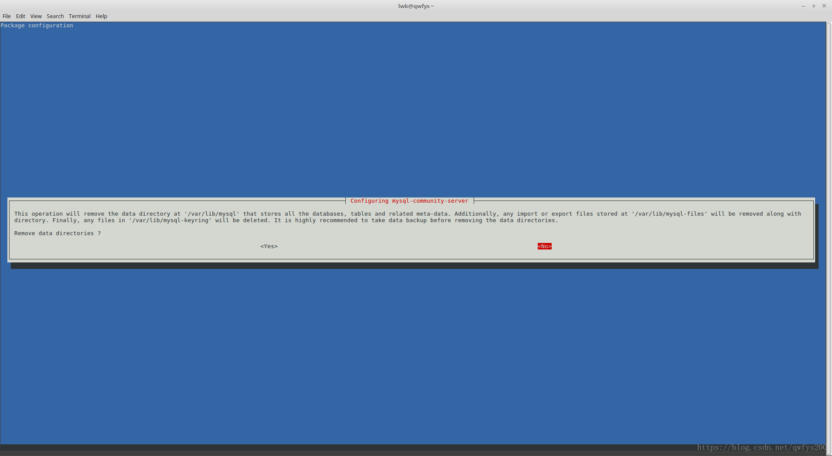Close the terminal window
This screenshot has width=832, height=456.
(824, 6)
